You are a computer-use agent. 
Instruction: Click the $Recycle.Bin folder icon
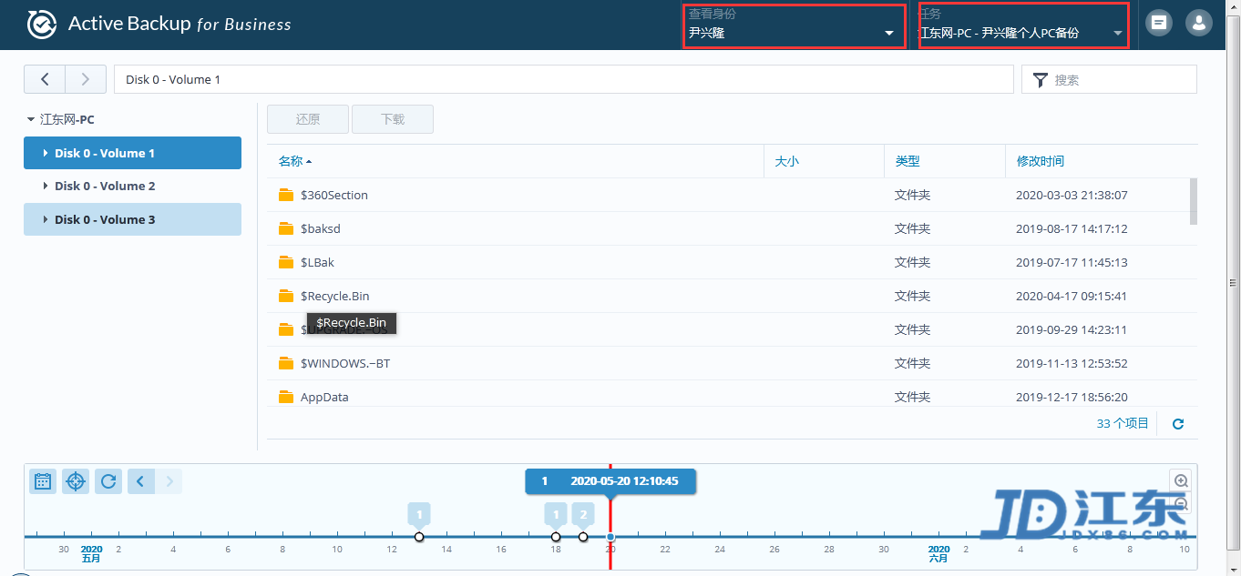[286, 296]
